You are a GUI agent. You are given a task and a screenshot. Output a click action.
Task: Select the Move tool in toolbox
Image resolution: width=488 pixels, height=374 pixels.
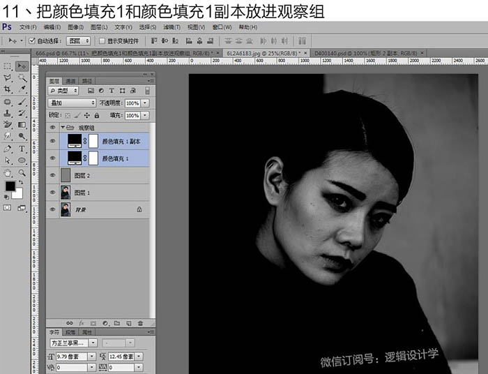coord(22,66)
